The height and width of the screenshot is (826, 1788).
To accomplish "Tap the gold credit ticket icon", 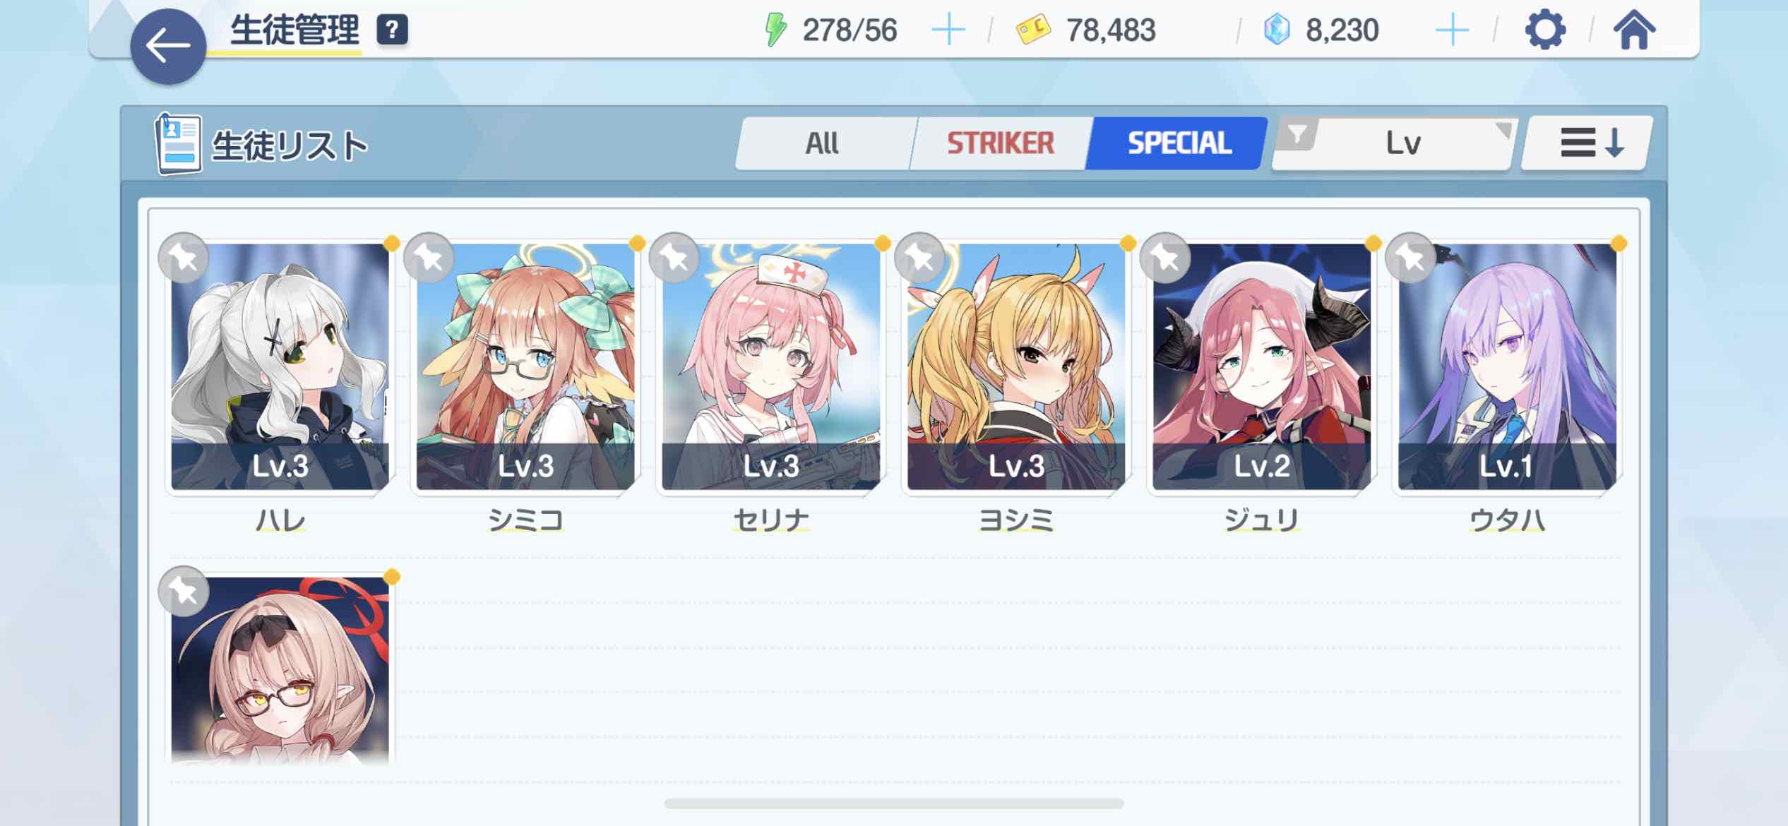I will tap(1033, 30).
